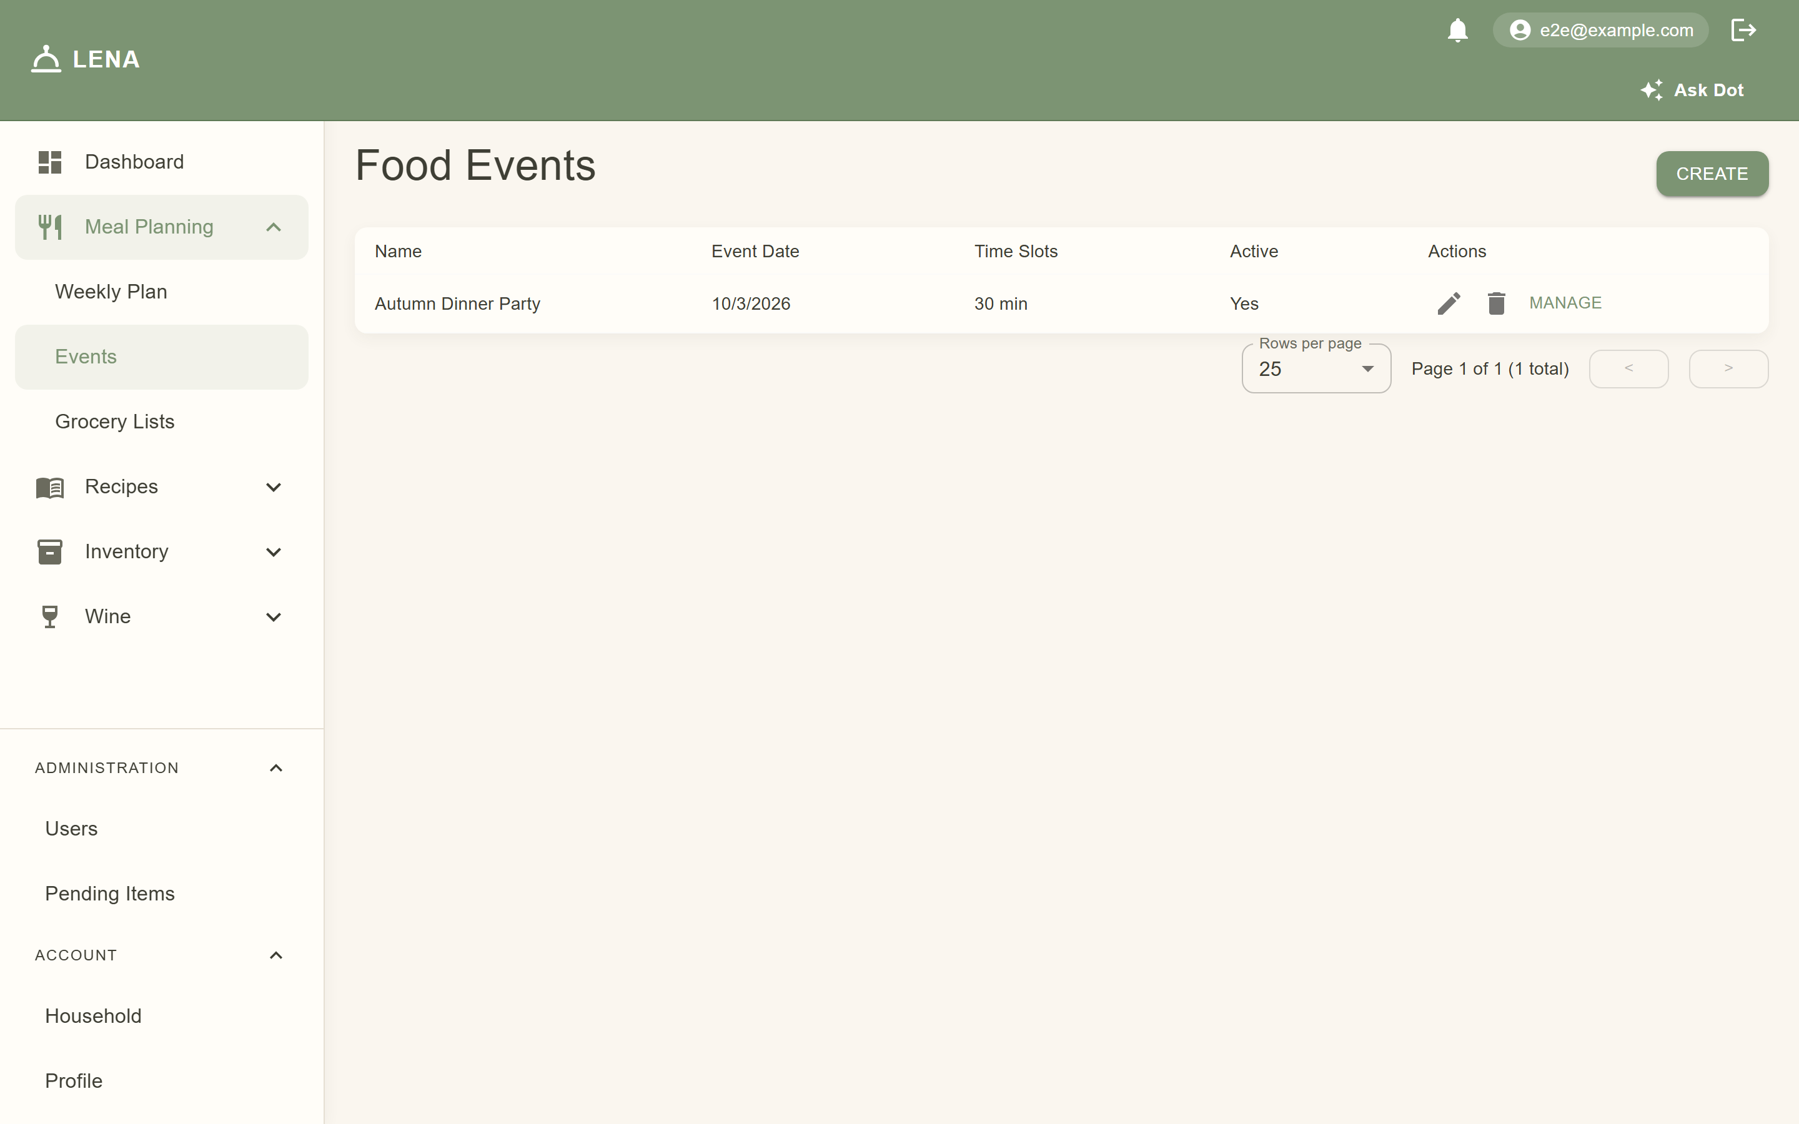The height and width of the screenshot is (1124, 1799).
Task: Click MANAGE for Autumn Dinner Party
Action: pos(1565,303)
